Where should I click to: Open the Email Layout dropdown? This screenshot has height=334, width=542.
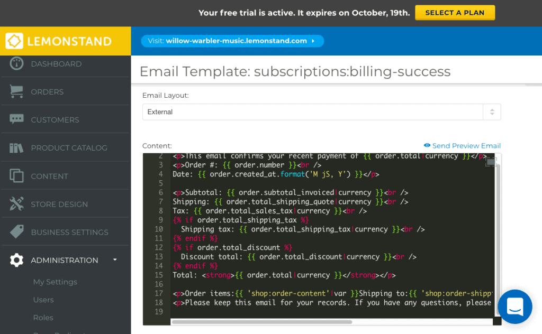click(321, 112)
